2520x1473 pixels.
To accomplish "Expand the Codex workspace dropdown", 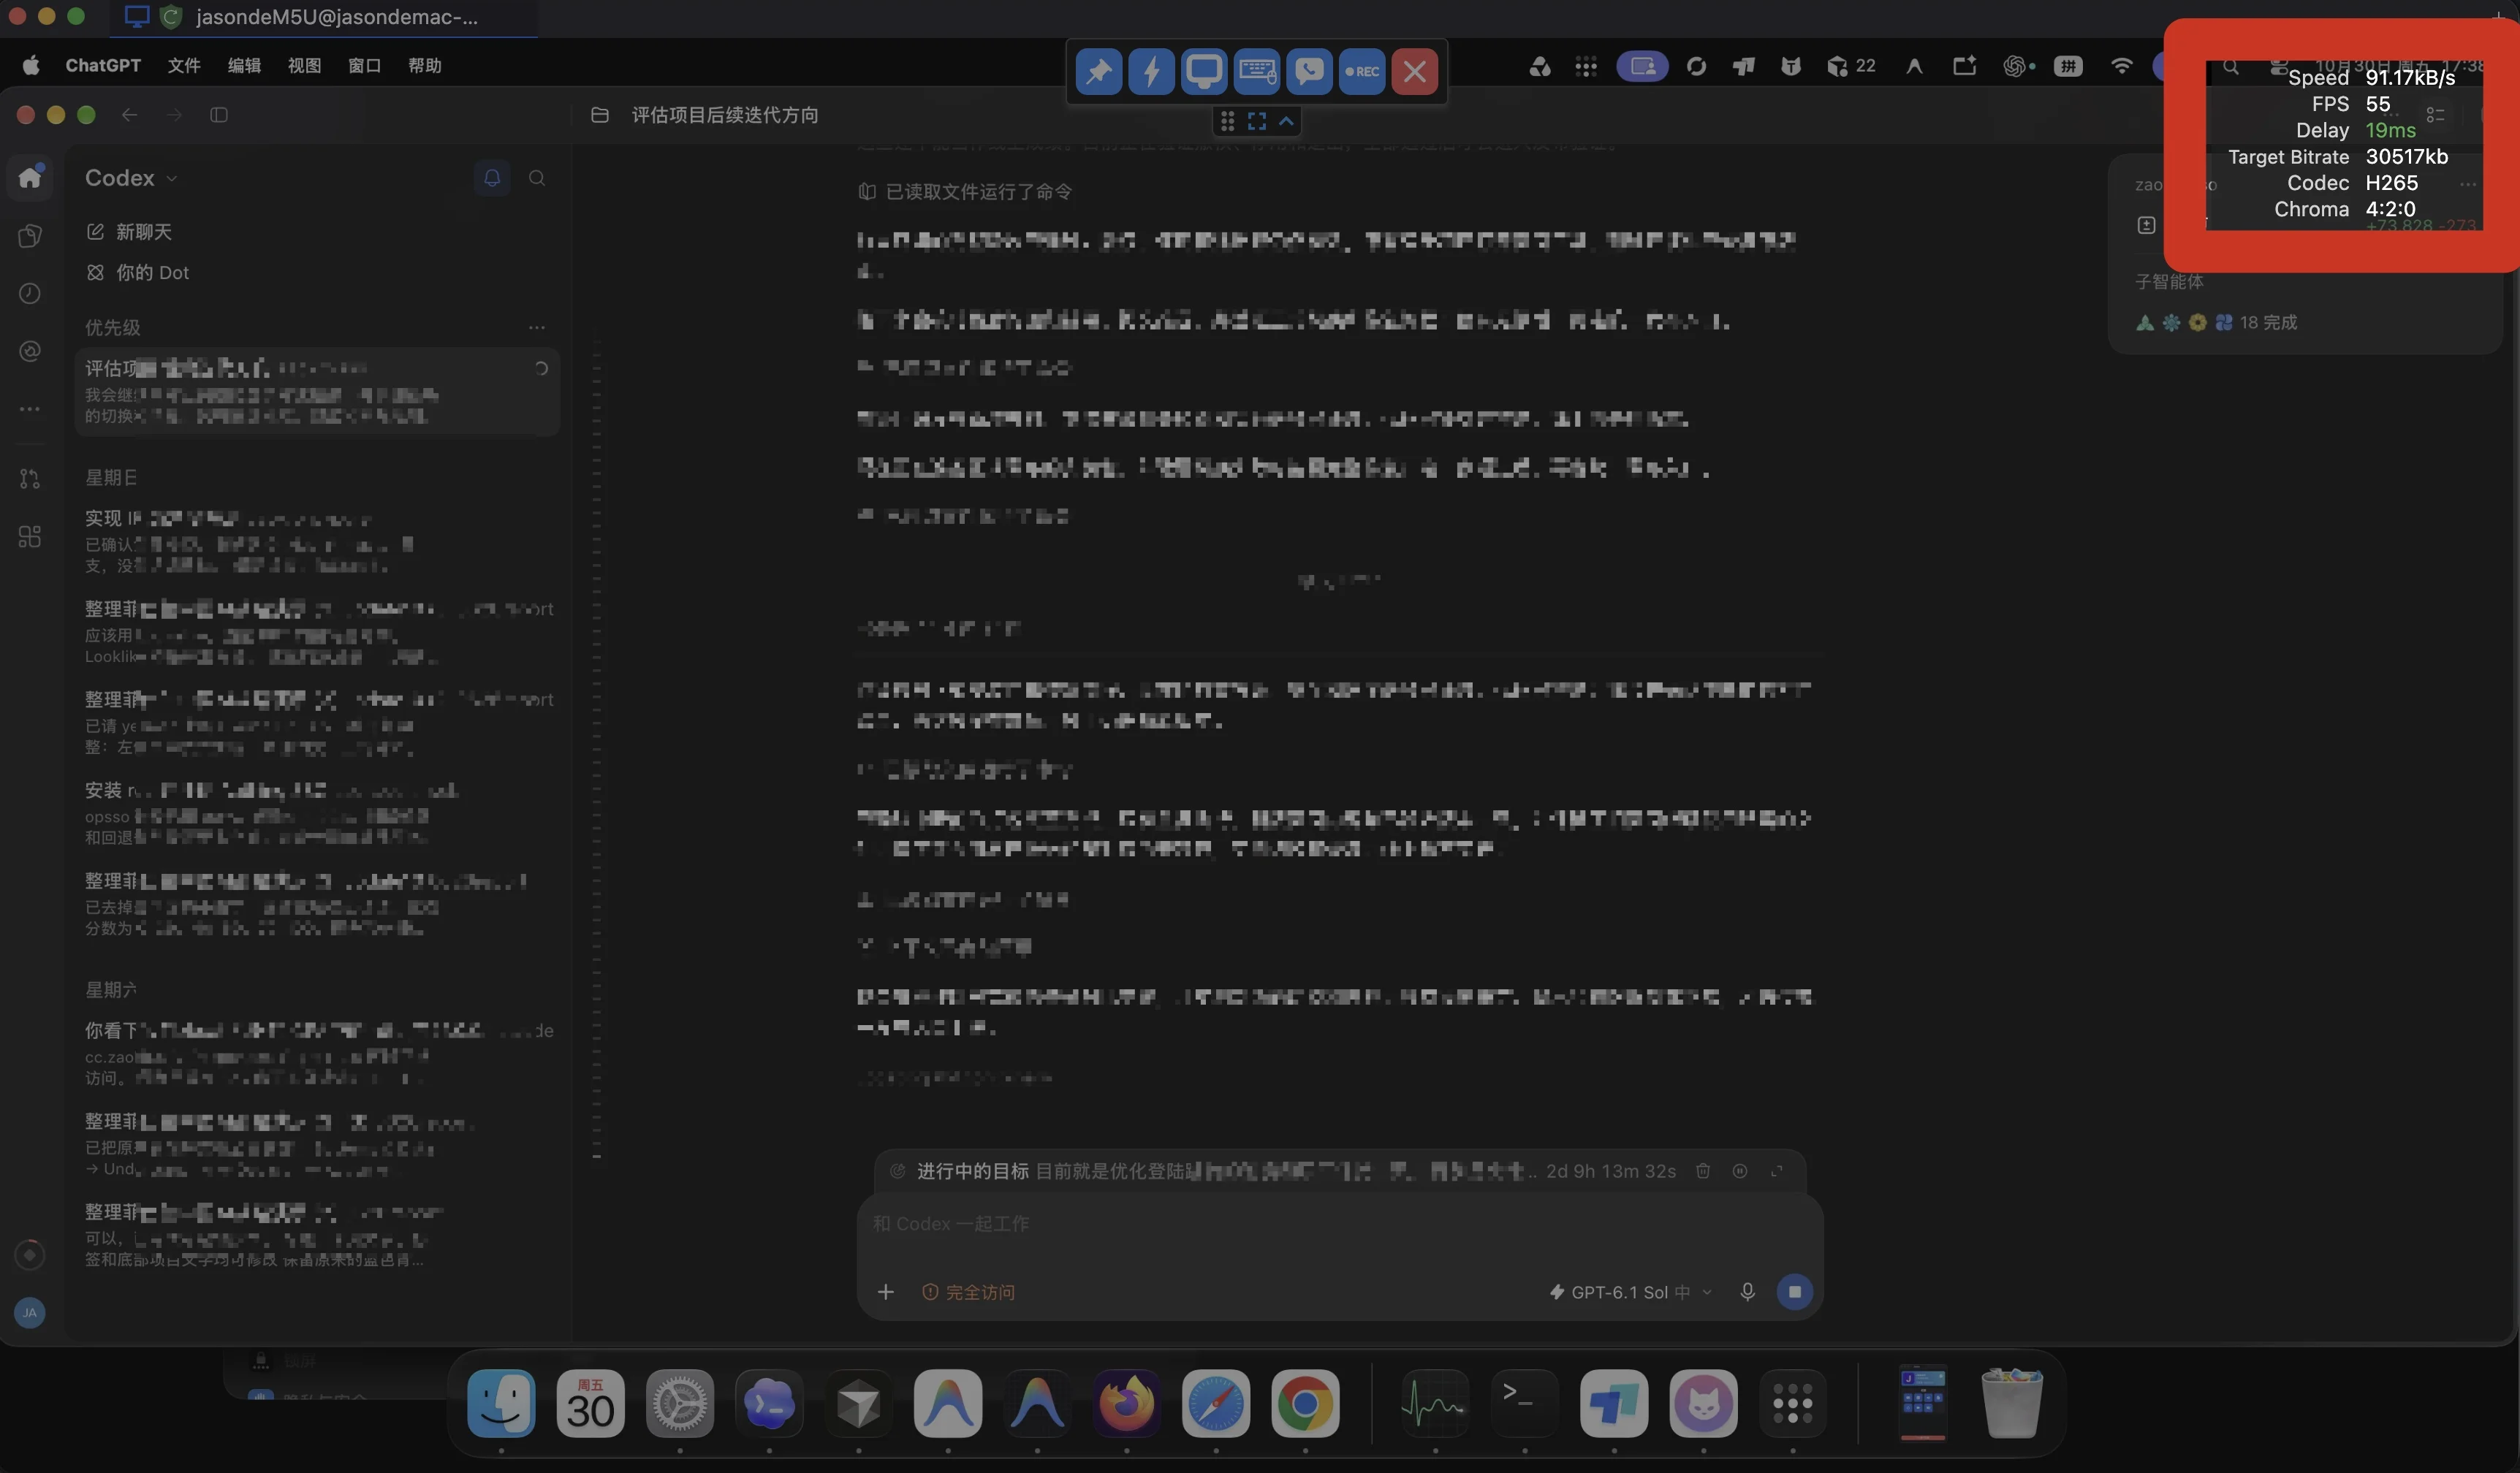I will click(x=131, y=178).
